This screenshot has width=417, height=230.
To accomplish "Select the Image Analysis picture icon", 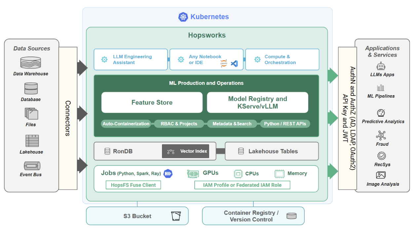I will pos(381,175).
